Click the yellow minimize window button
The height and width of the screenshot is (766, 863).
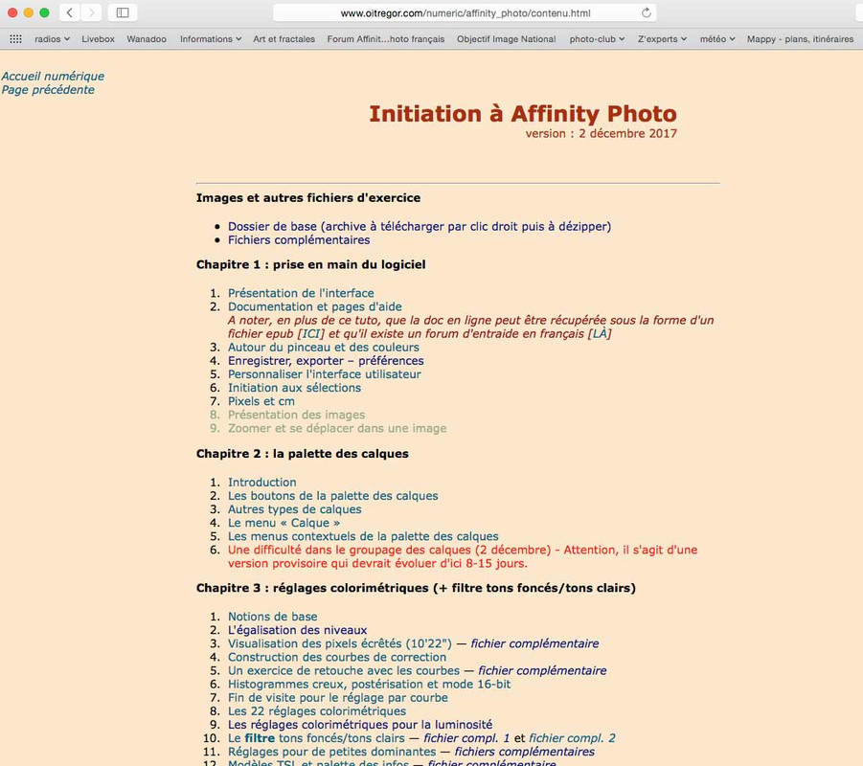click(29, 12)
